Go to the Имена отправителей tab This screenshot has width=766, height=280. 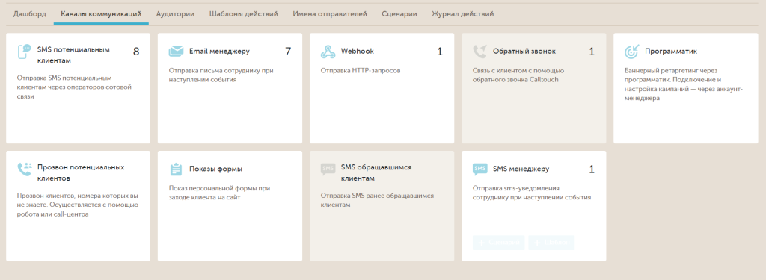point(330,14)
